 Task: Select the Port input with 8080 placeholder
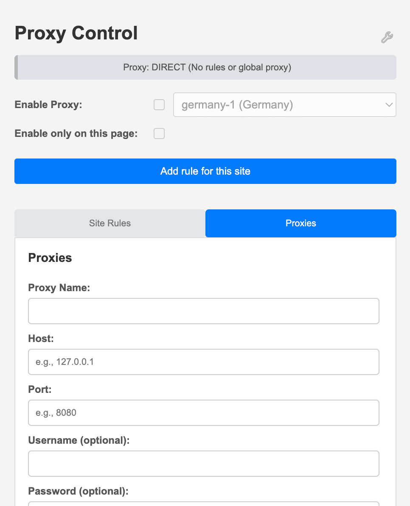click(x=204, y=412)
